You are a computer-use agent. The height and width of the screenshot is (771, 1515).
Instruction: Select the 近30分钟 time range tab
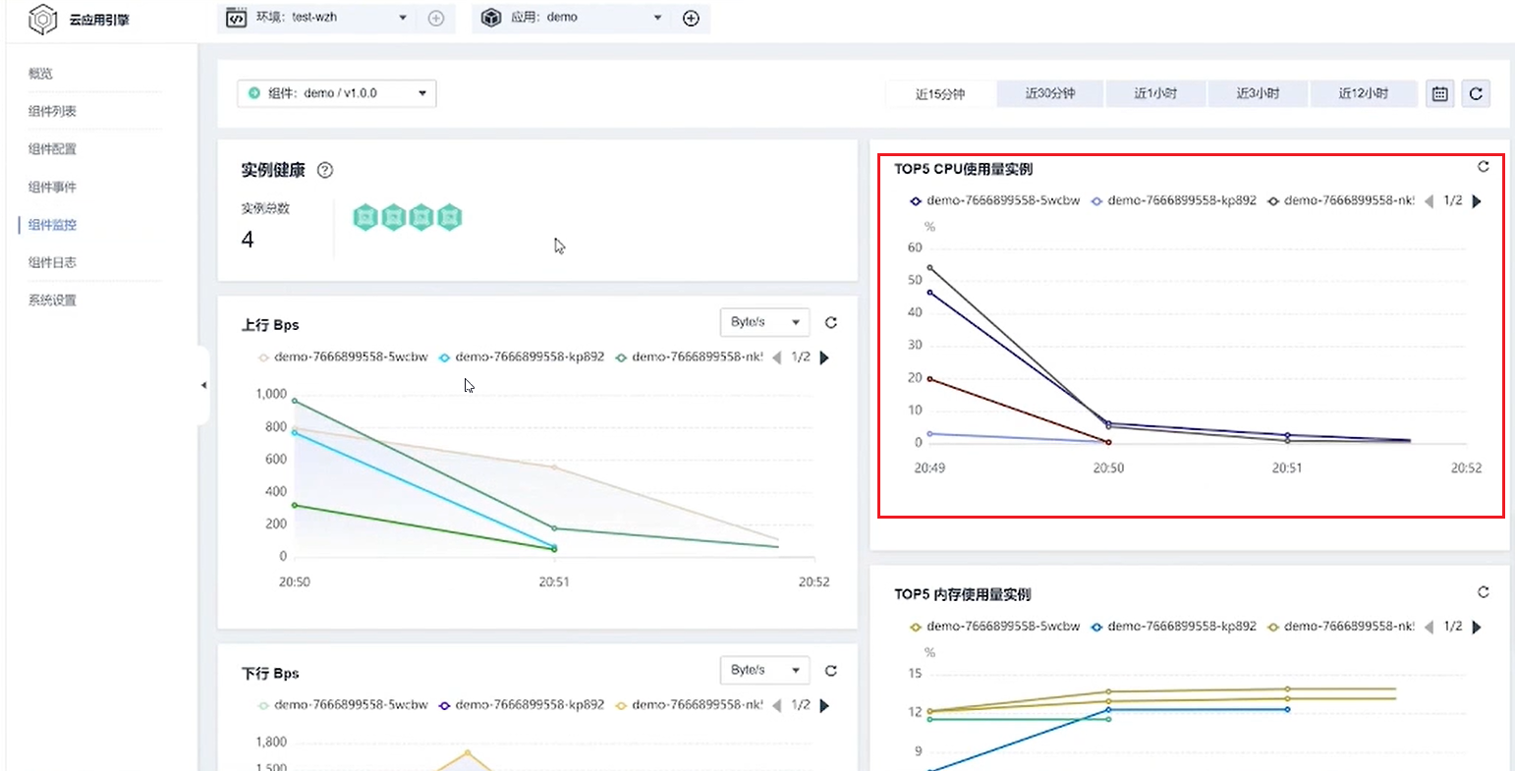(1050, 93)
